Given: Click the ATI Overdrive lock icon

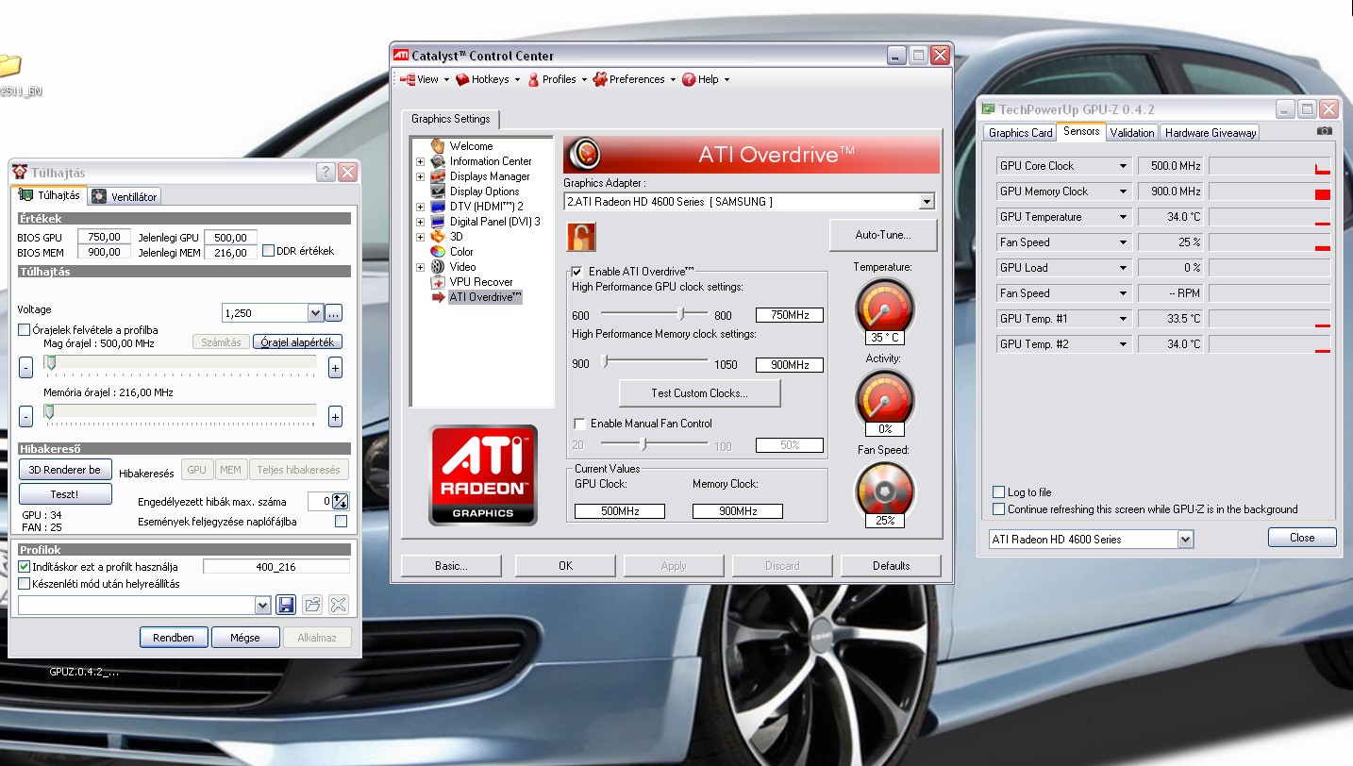Looking at the screenshot, I should [581, 236].
